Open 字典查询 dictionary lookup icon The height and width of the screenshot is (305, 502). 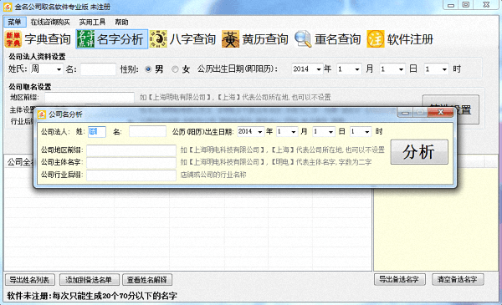click(x=13, y=39)
